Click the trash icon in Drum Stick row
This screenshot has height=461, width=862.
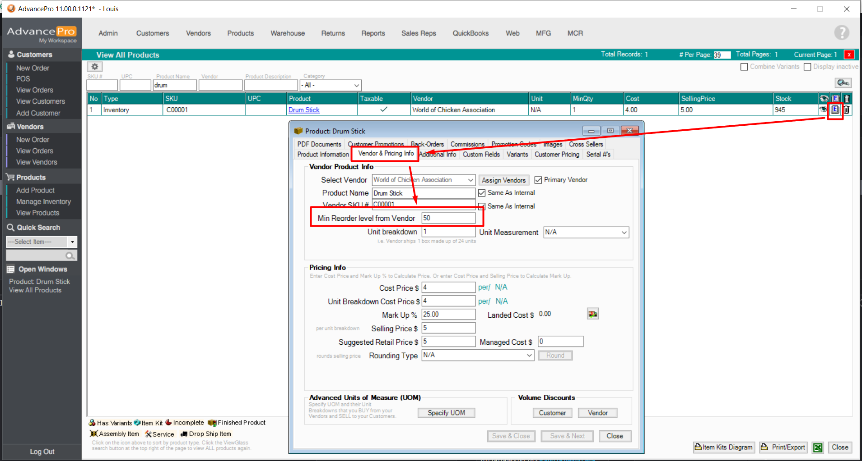pos(847,110)
